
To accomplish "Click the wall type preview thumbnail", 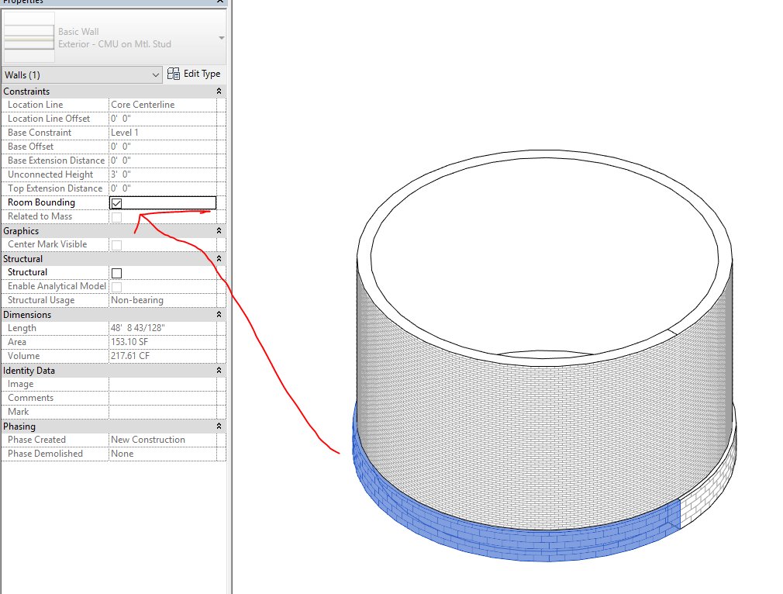I will (x=29, y=36).
